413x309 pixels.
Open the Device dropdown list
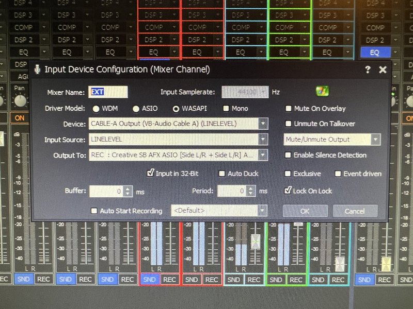click(x=263, y=124)
